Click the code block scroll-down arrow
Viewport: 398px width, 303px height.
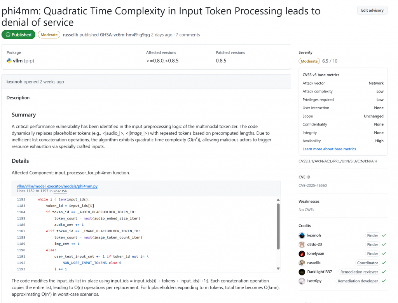pos(278,268)
